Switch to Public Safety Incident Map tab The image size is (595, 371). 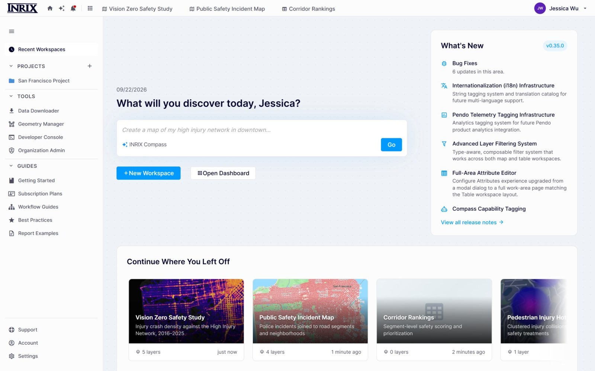click(227, 9)
